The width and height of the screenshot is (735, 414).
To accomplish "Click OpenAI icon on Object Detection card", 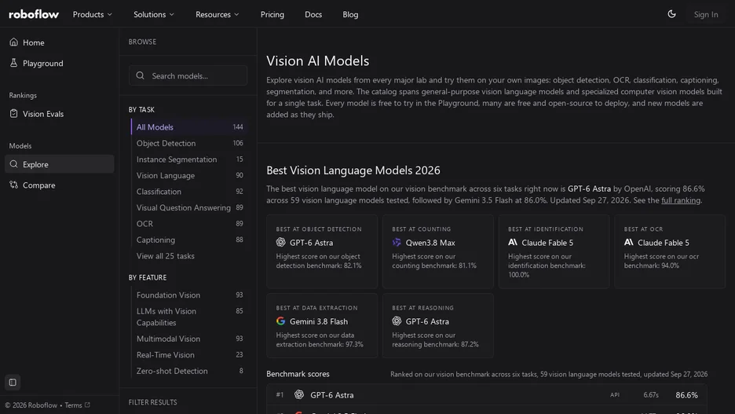I will [281, 243].
